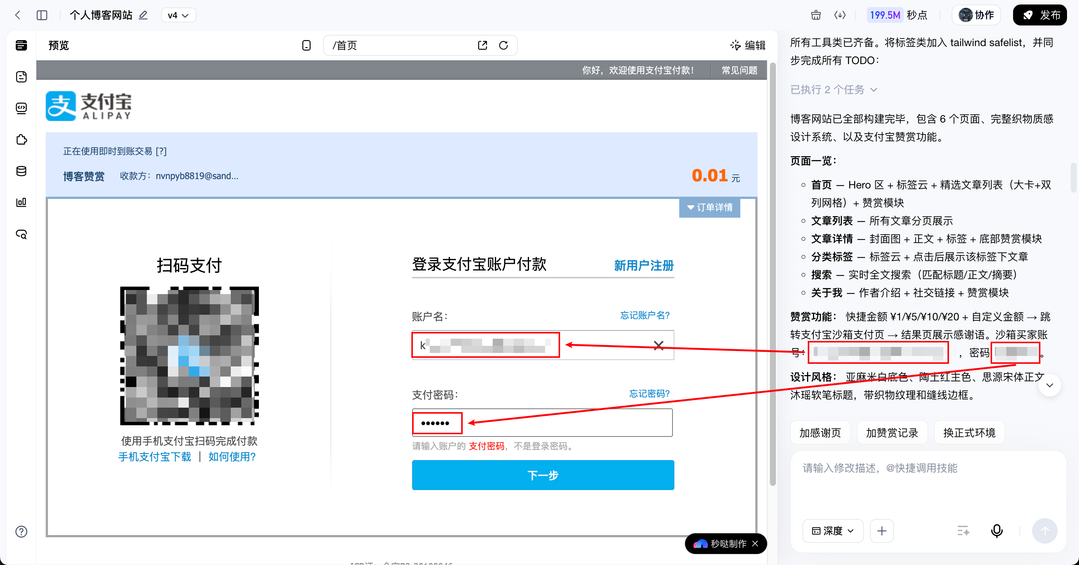Open the search chat icon in left sidebar
The width and height of the screenshot is (1079, 565).
[x=21, y=234]
